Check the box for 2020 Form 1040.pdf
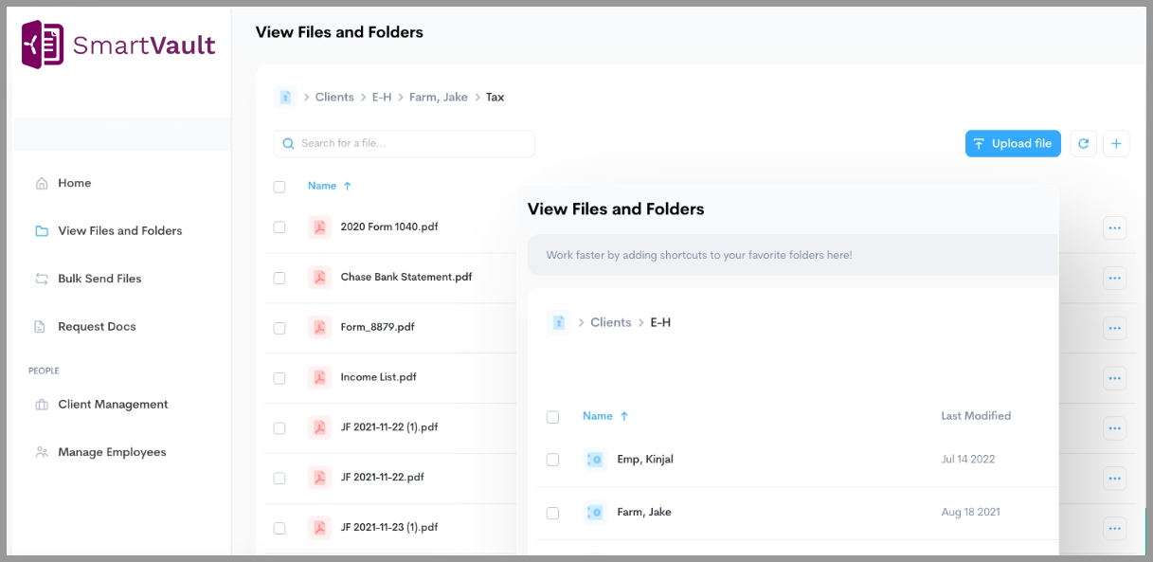The image size is (1153, 562). [279, 227]
